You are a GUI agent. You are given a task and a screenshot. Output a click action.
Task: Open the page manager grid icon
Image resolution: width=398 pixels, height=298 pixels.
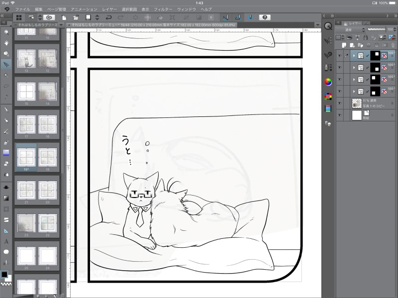tap(19, 17)
